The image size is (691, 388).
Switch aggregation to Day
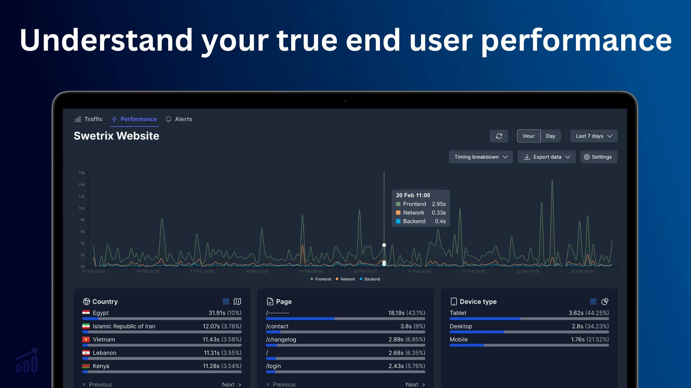(551, 136)
